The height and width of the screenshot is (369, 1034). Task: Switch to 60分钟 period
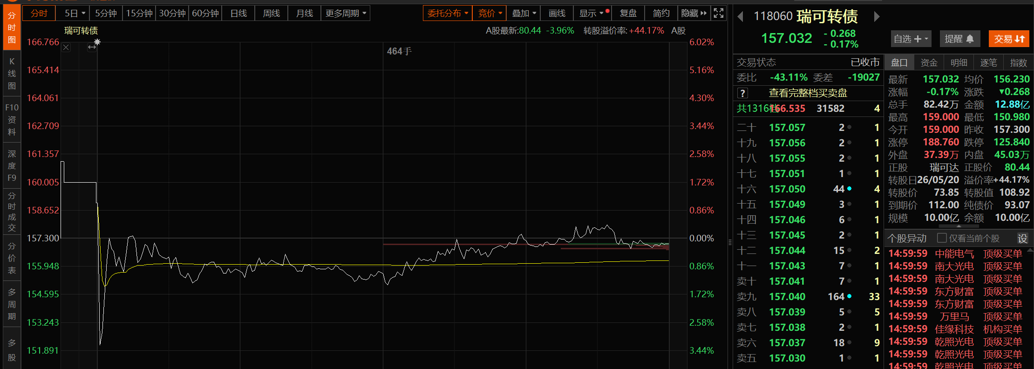click(205, 14)
